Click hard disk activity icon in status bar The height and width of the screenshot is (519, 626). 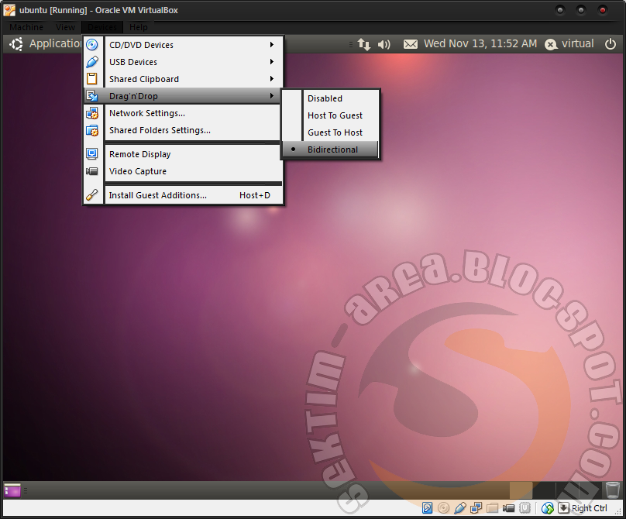[x=427, y=508]
